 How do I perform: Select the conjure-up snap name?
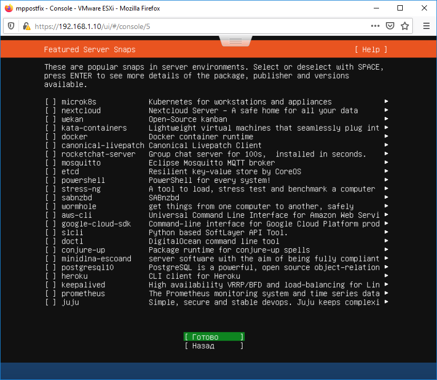click(x=83, y=250)
